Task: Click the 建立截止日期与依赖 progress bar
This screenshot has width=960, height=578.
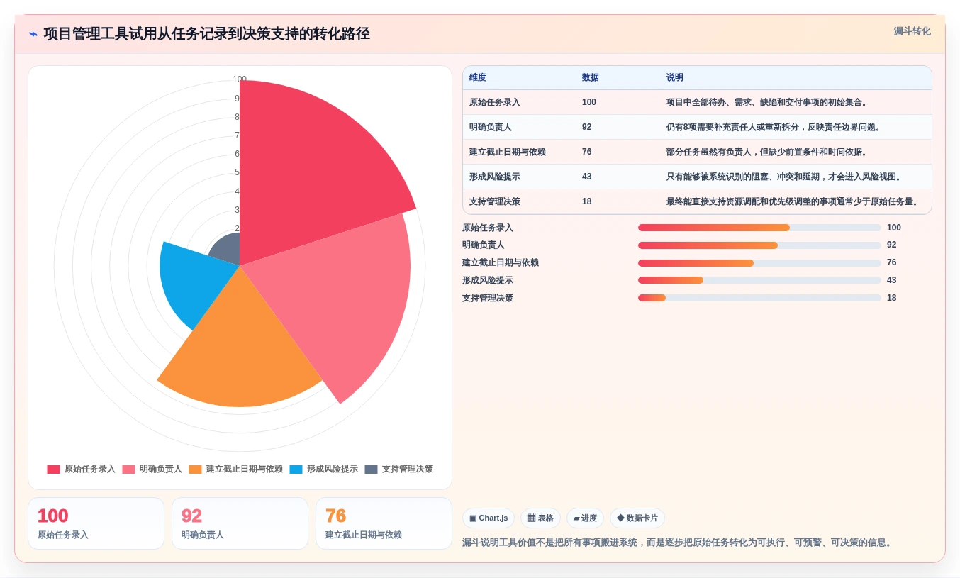Action: (759, 262)
